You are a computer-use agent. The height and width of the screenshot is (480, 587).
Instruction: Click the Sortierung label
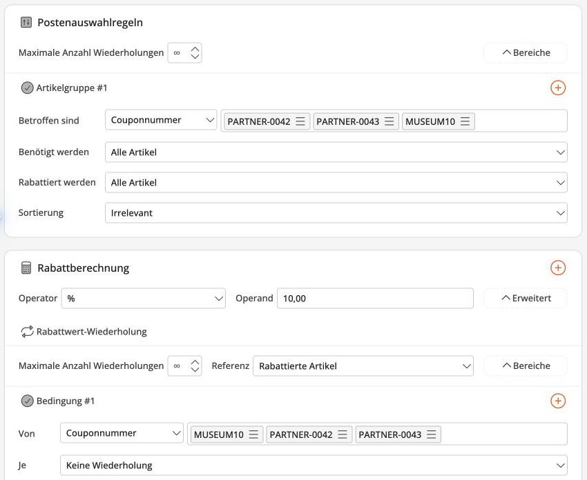41,212
